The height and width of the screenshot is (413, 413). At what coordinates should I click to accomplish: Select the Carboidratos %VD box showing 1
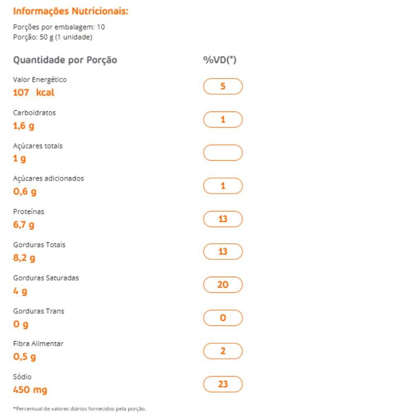[x=223, y=119]
